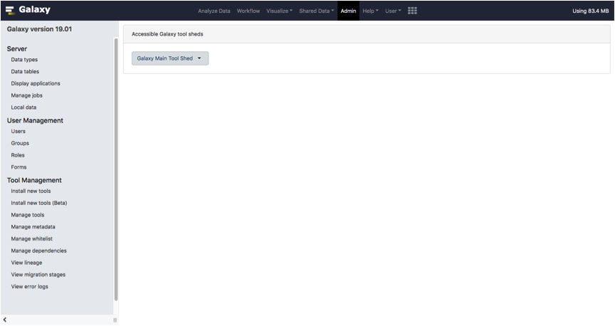Click the Server section heading

[x=17, y=49]
